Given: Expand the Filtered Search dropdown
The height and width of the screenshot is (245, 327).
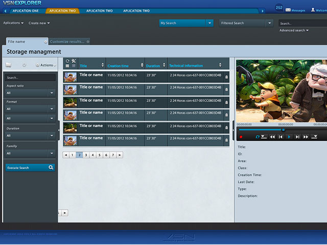Looking at the screenshot, I should click(x=269, y=23).
